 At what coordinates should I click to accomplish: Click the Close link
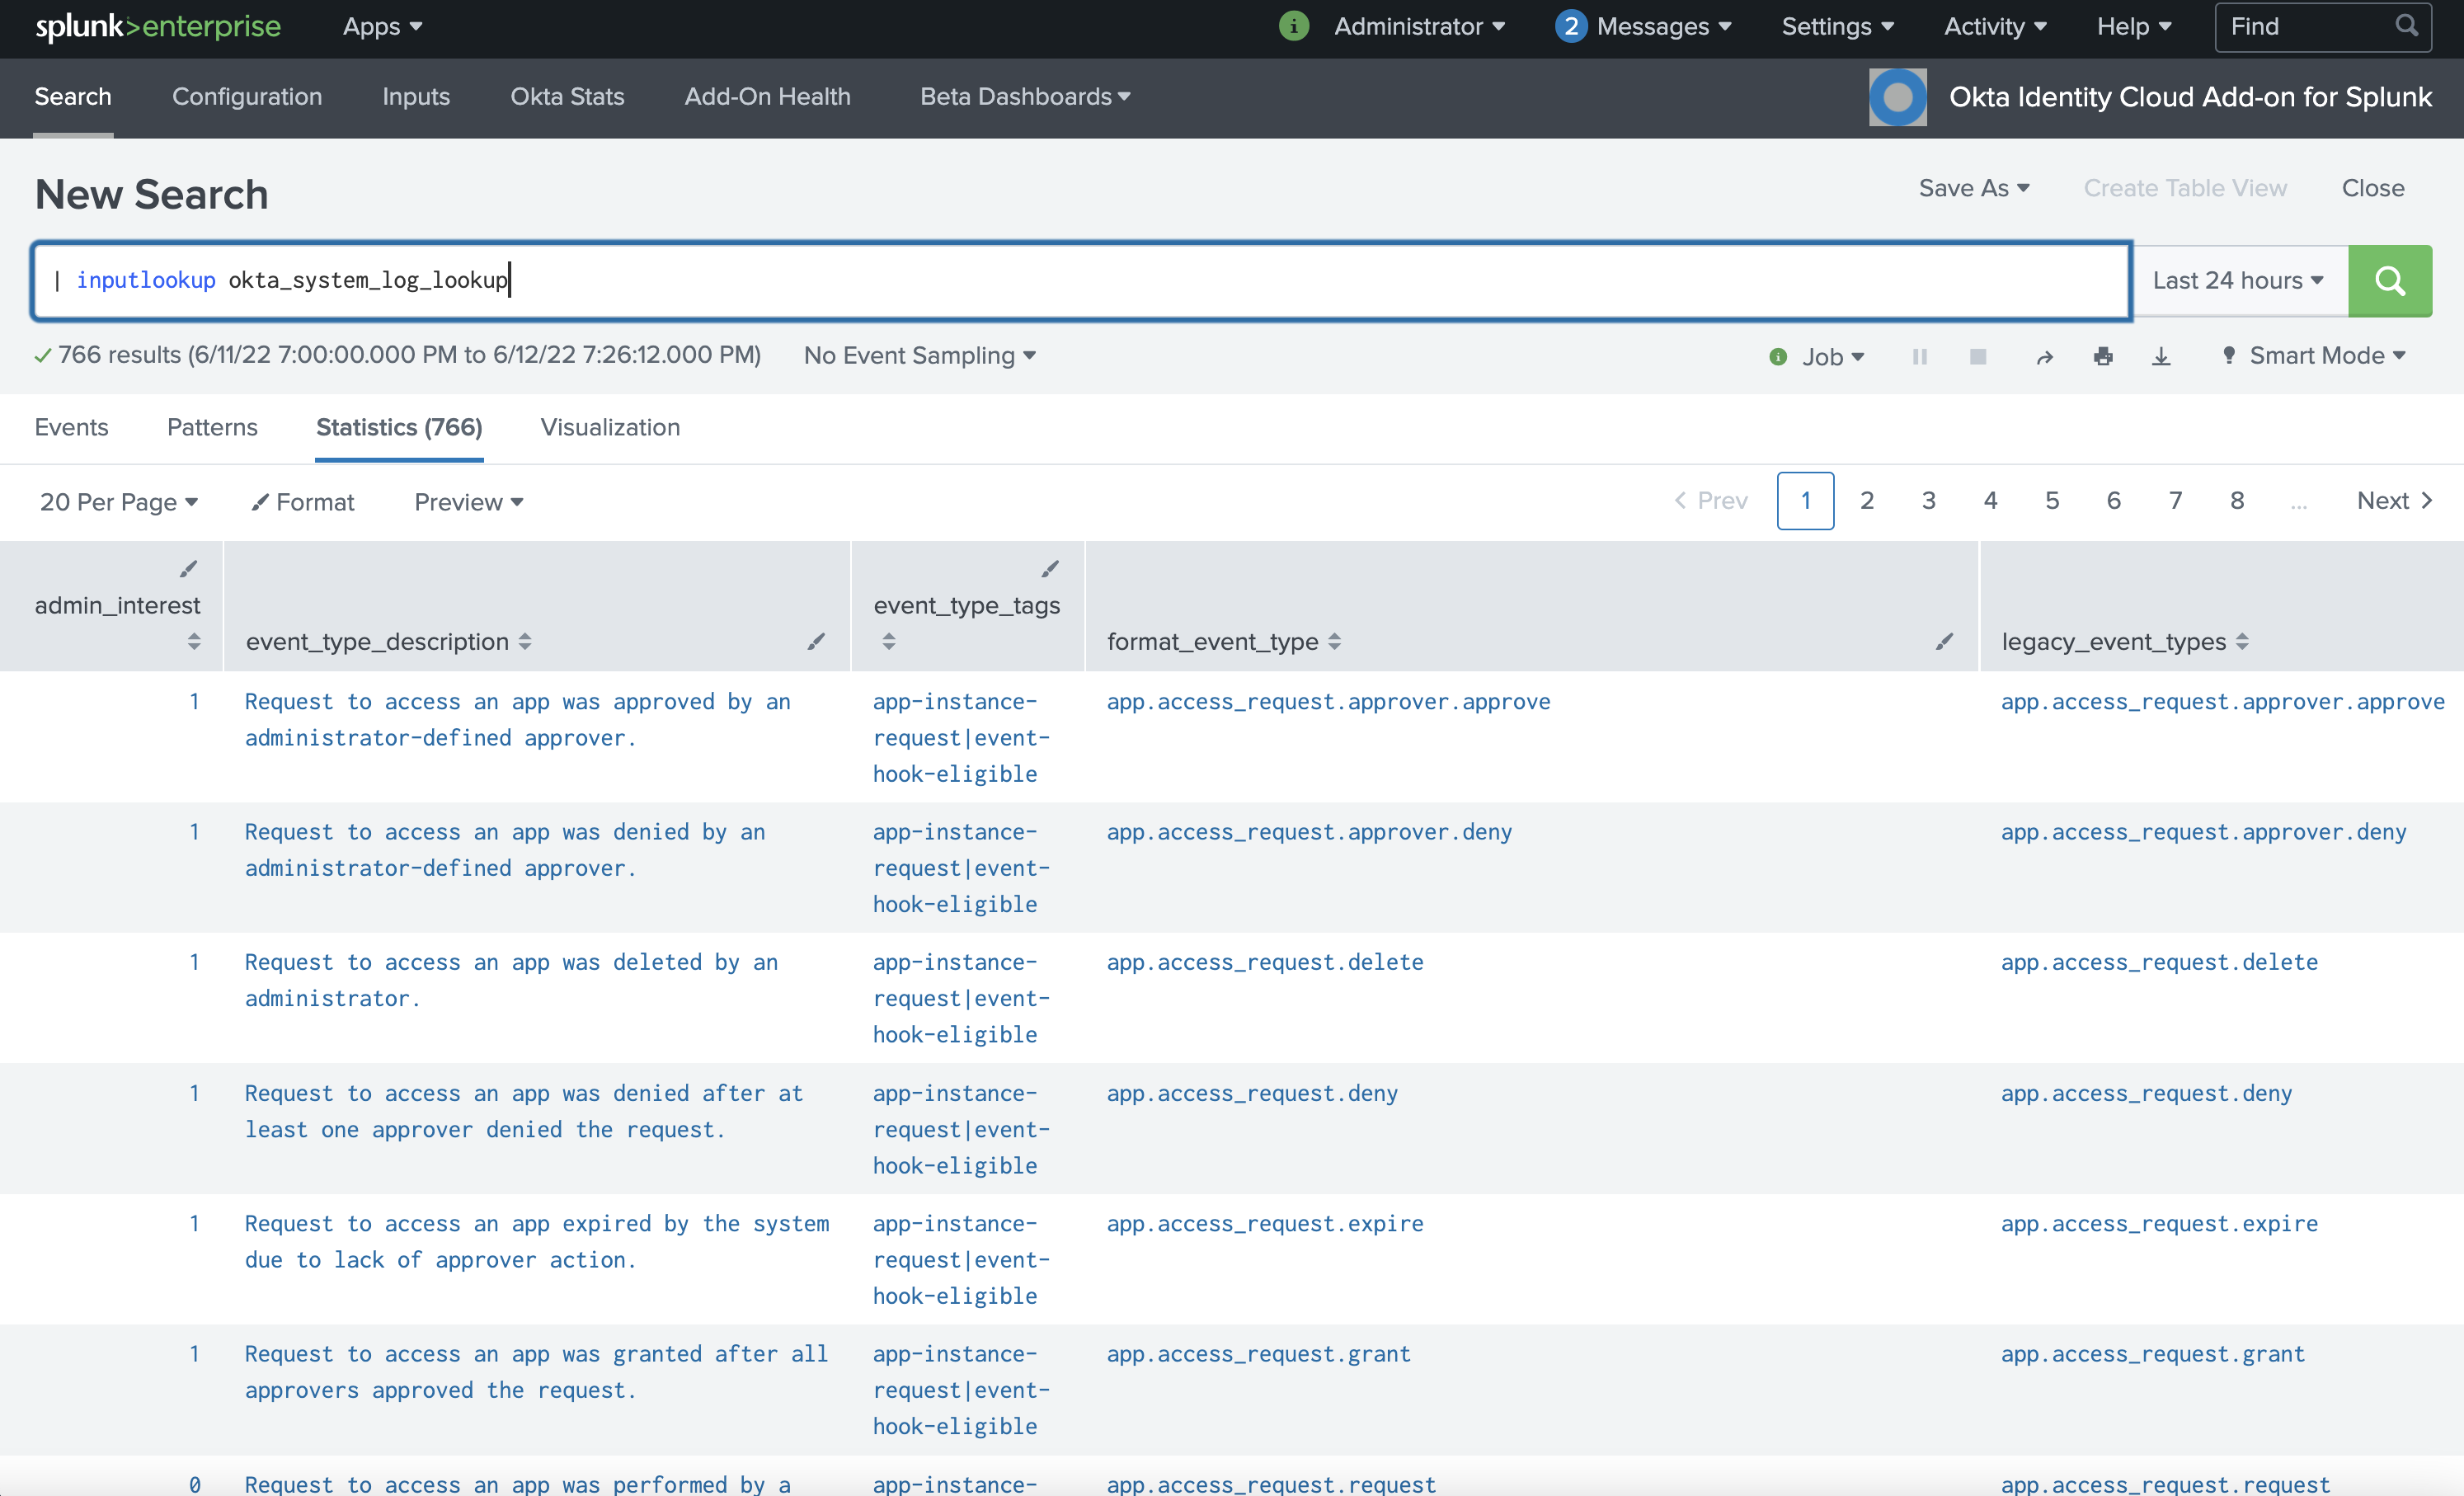click(x=2372, y=188)
